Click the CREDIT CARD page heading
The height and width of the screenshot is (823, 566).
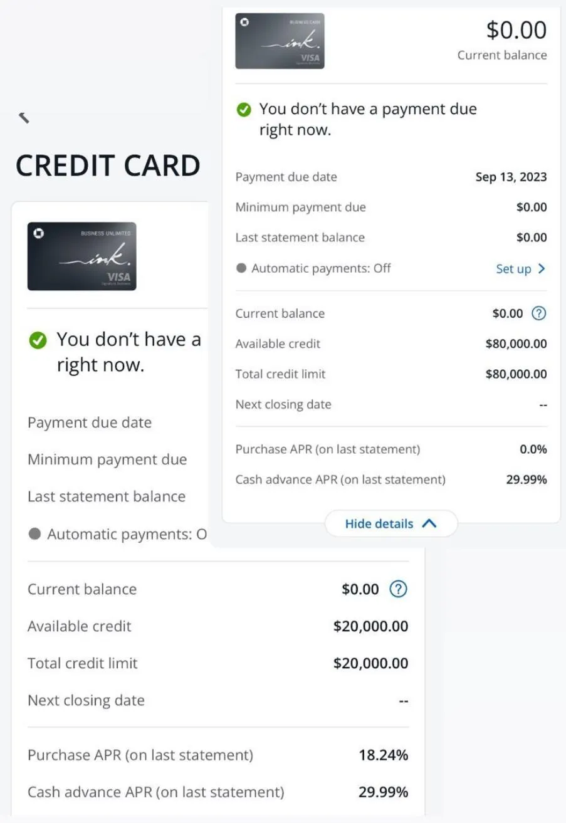click(x=108, y=166)
